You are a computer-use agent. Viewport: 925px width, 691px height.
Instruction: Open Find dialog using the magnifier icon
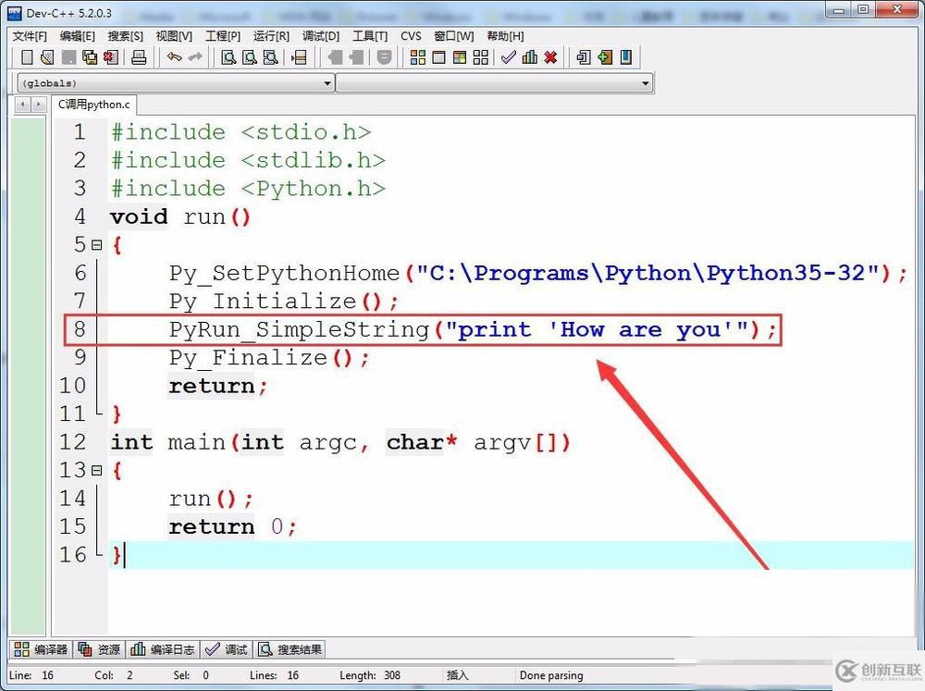(227, 57)
